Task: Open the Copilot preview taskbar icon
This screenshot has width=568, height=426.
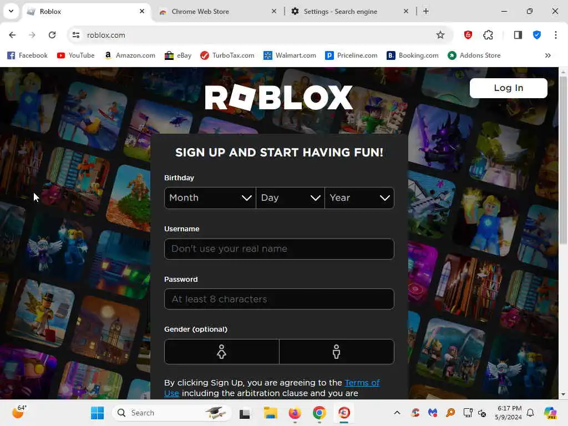Action: [550, 413]
